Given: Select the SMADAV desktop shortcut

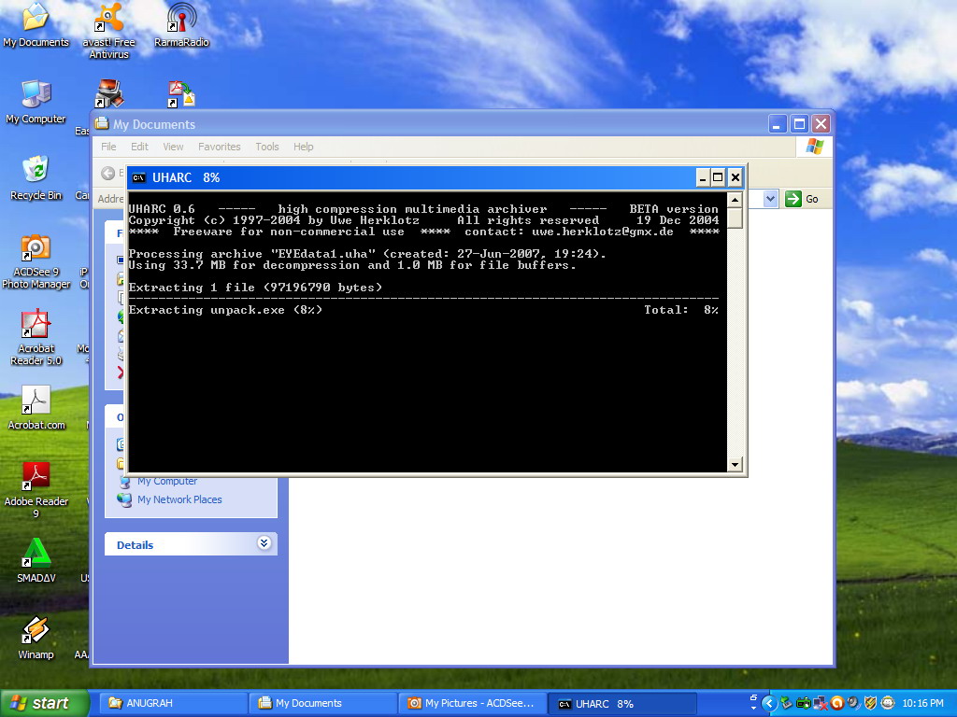Looking at the screenshot, I should click(x=36, y=560).
